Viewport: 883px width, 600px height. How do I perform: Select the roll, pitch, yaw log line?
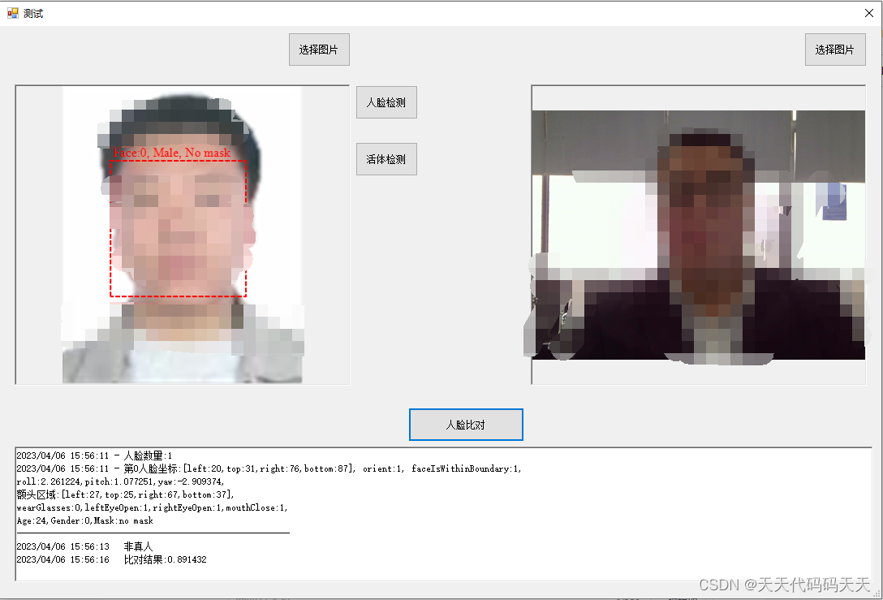(120, 481)
